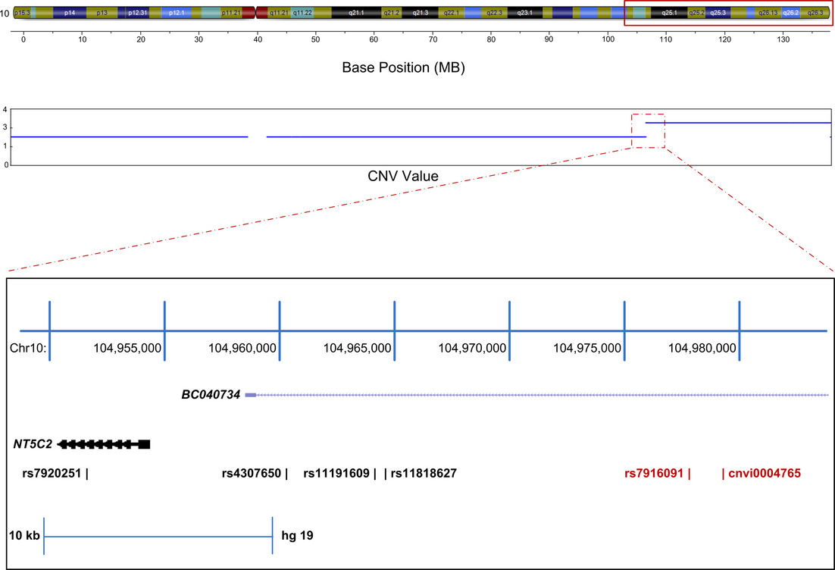The height and width of the screenshot is (570, 835).
Task: Select the q21.3 chromosome band
Action: pos(421,13)
